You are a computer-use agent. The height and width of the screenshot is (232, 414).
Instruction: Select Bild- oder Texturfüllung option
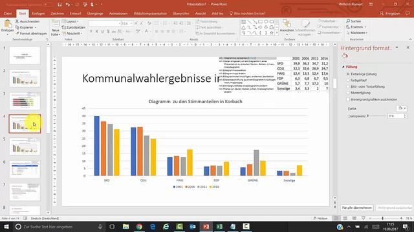pyautogui.click(x=365, y=86)
